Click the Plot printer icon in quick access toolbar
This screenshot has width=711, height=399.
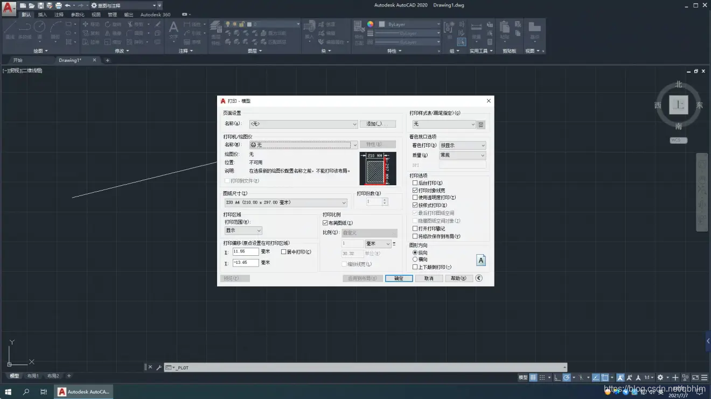(58, 5)
